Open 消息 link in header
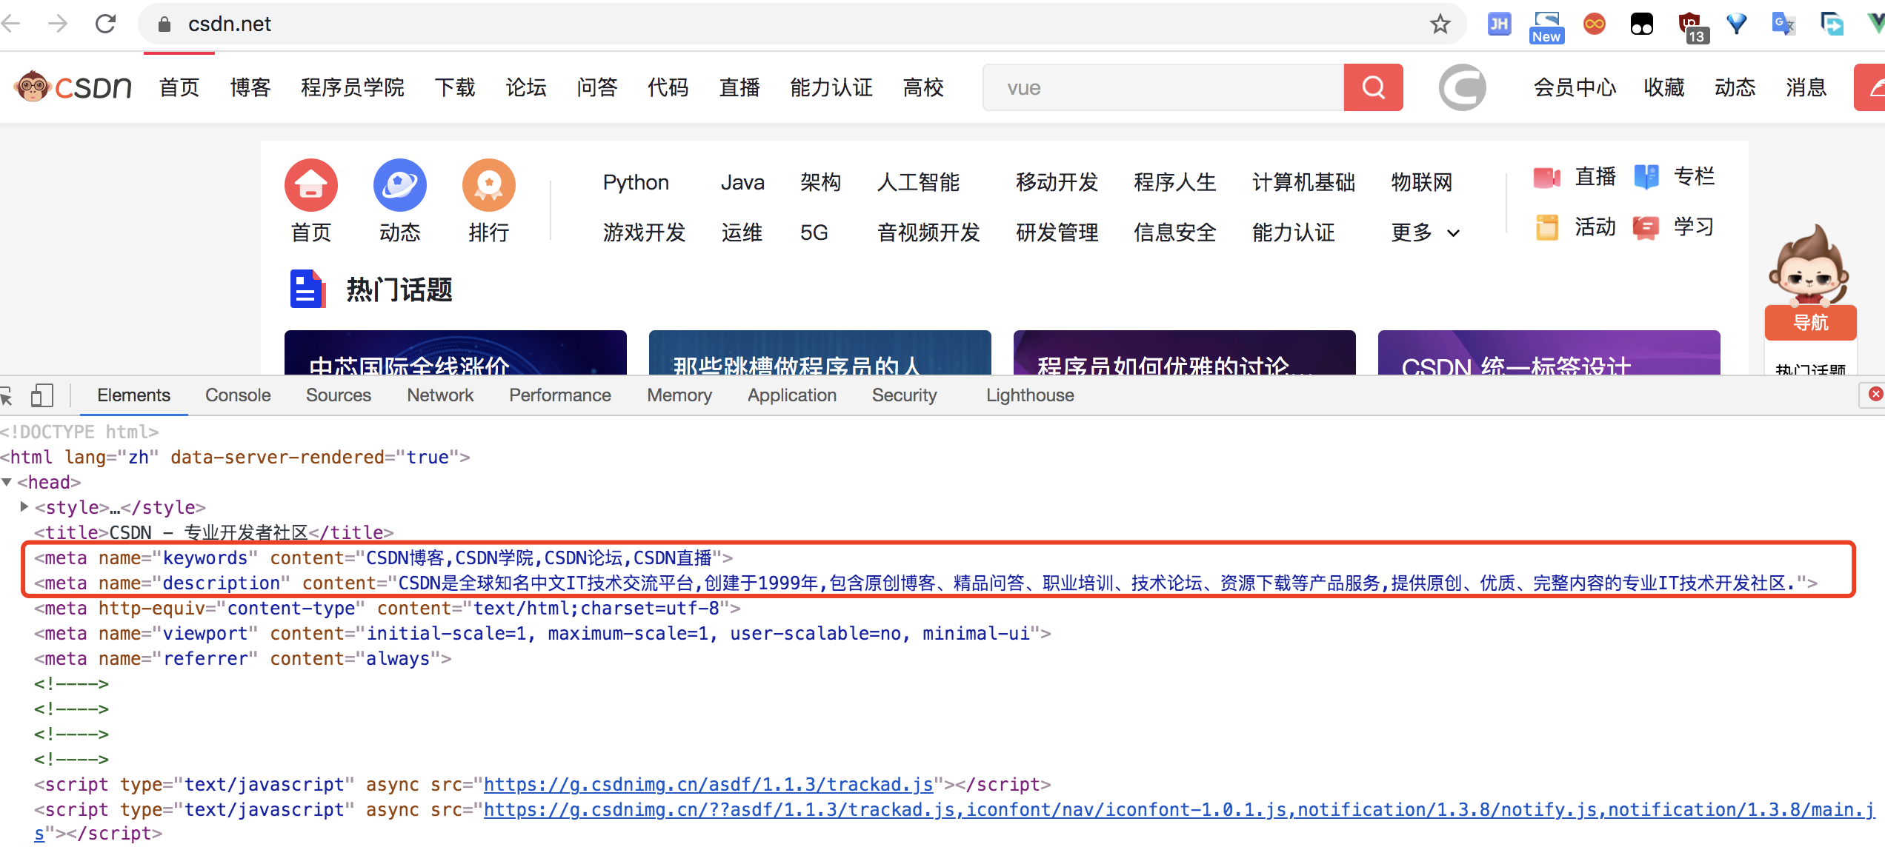Screen dimensions: 1885x847 pyautogui.click(x=1806, y=87)
